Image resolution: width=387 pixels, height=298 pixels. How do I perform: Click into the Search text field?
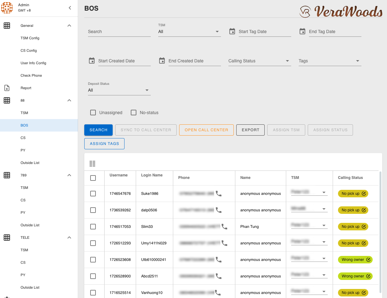tap(119, 32)
